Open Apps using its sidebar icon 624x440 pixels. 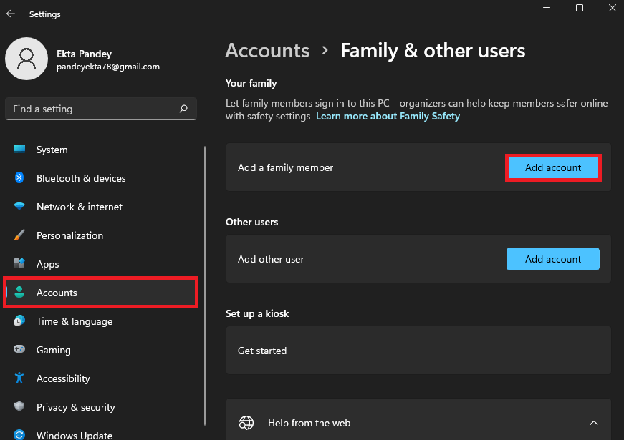pos(19,264)
